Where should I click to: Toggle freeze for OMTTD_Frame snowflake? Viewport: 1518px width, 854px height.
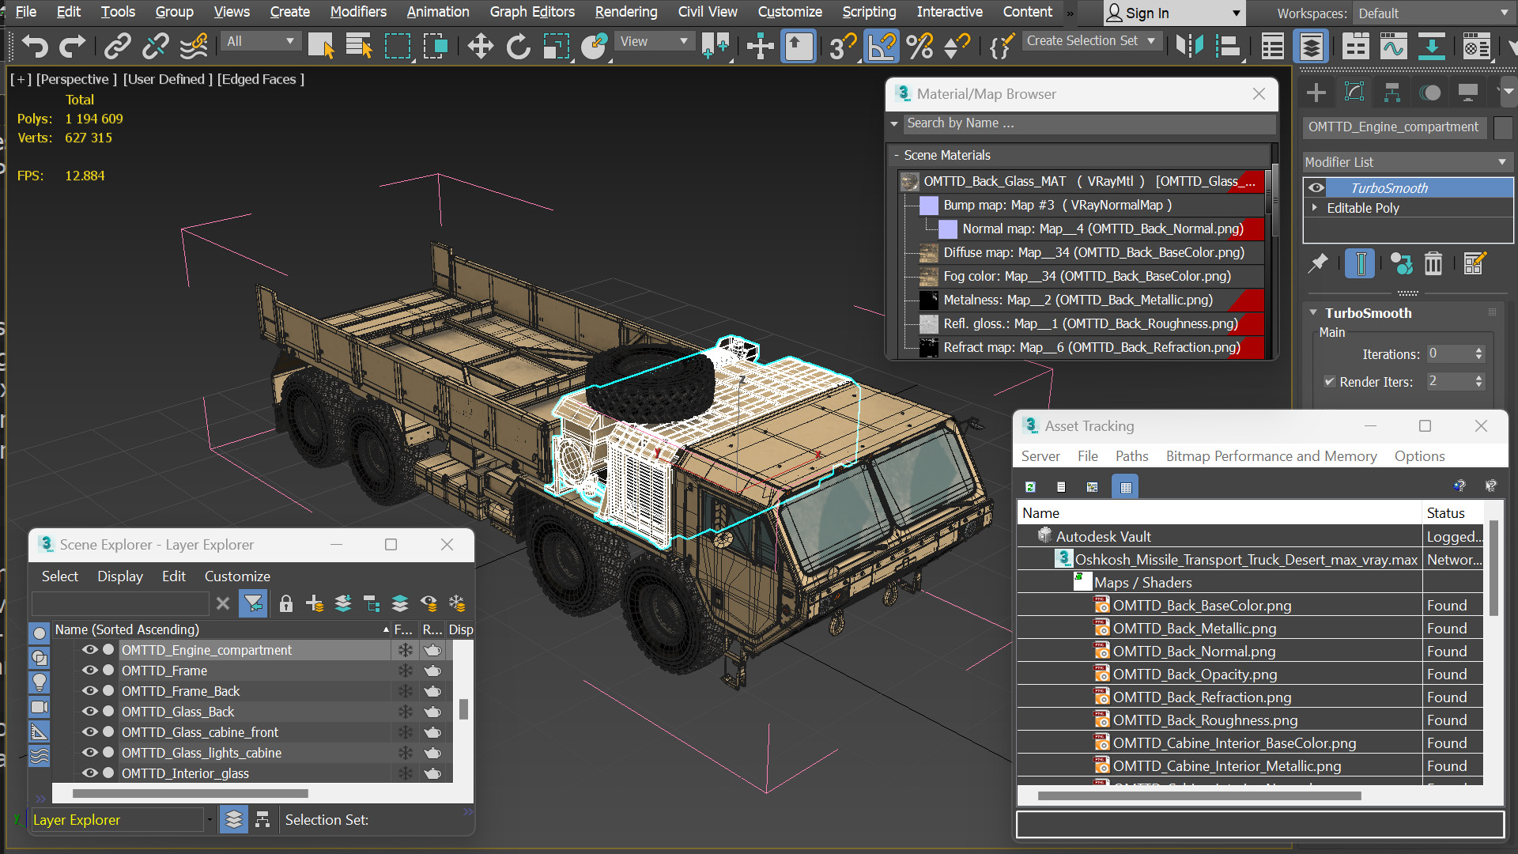(x=405, y=671)
